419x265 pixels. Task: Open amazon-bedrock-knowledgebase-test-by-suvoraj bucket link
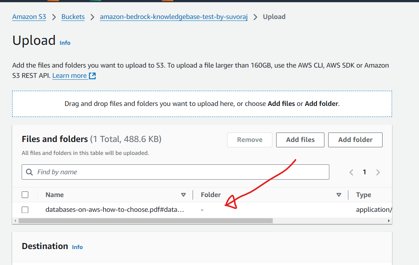(x=174, y=17)
